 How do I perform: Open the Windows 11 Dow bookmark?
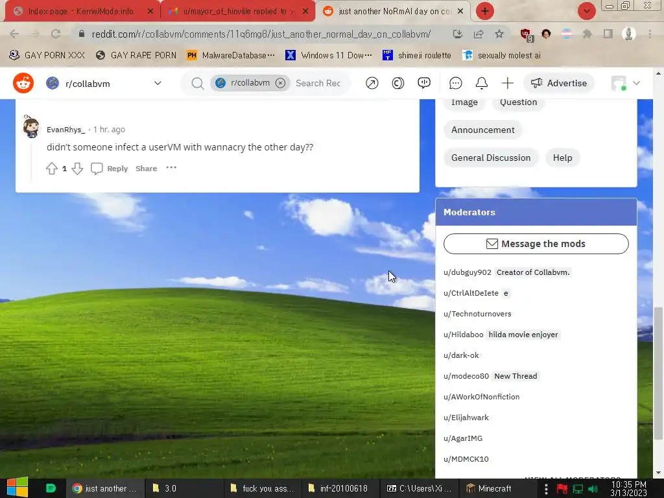329,55
